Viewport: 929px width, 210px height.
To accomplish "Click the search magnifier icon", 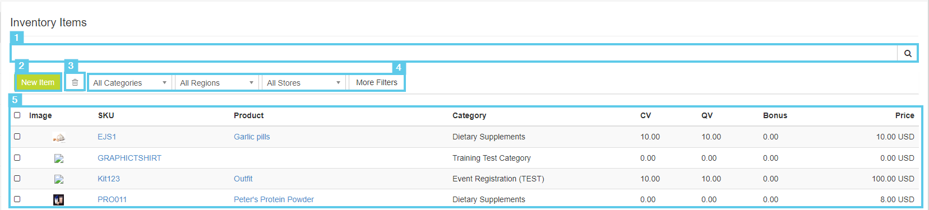I will point(907,53).
